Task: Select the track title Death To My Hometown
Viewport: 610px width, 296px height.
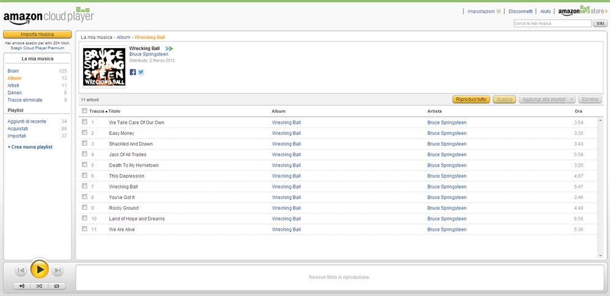Action: coord(134,165)
